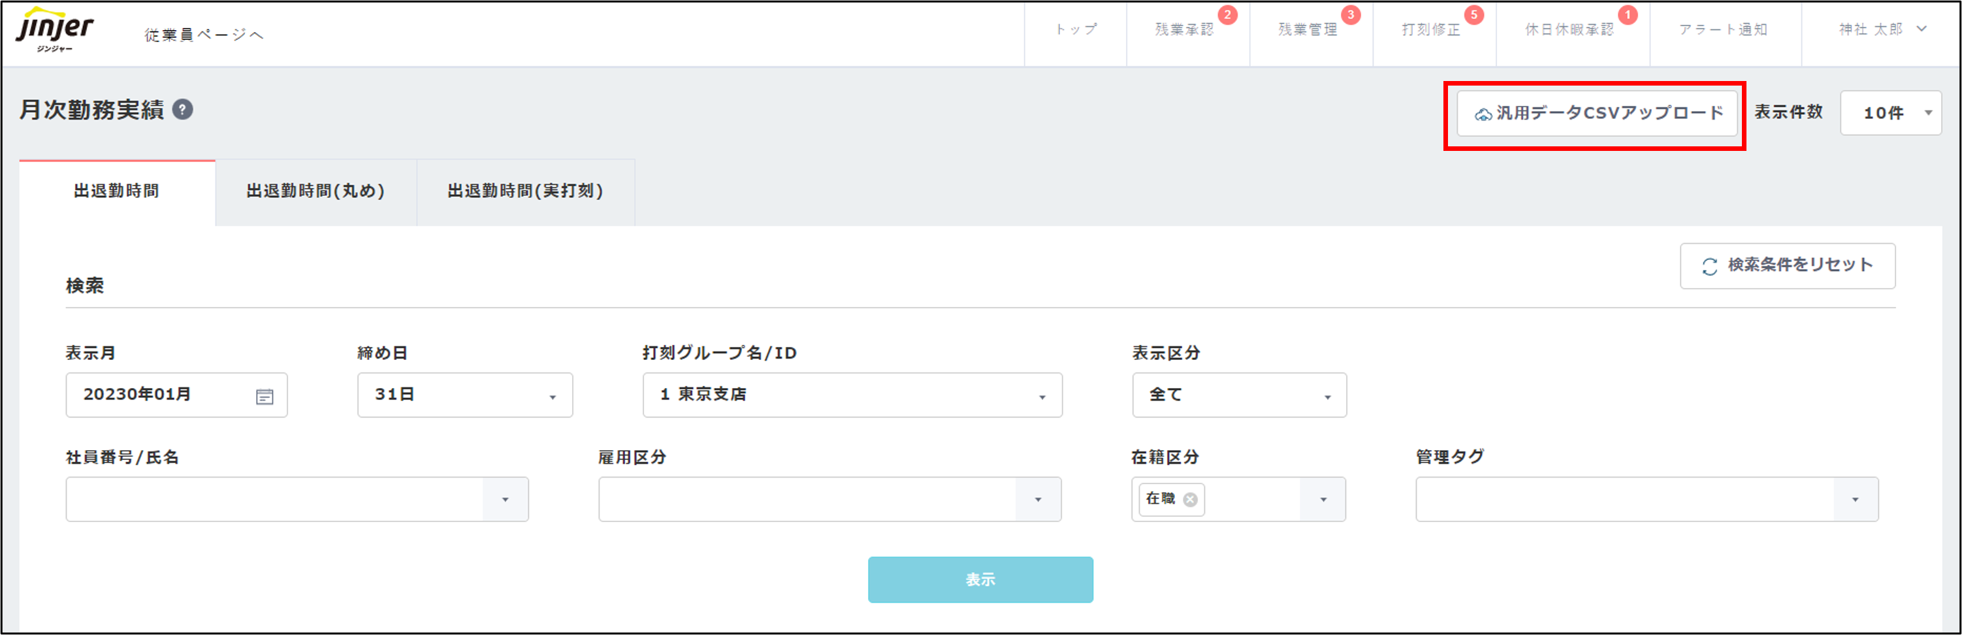Screen dimensions: 1962x635
Task: Open 残業承認 with badge 2
Action: (x=1184, y=29)
